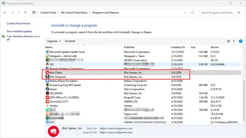Select Roblox Player for Admin icon
The height and width of the screenshot is (138, 246).
click(47, 81)
